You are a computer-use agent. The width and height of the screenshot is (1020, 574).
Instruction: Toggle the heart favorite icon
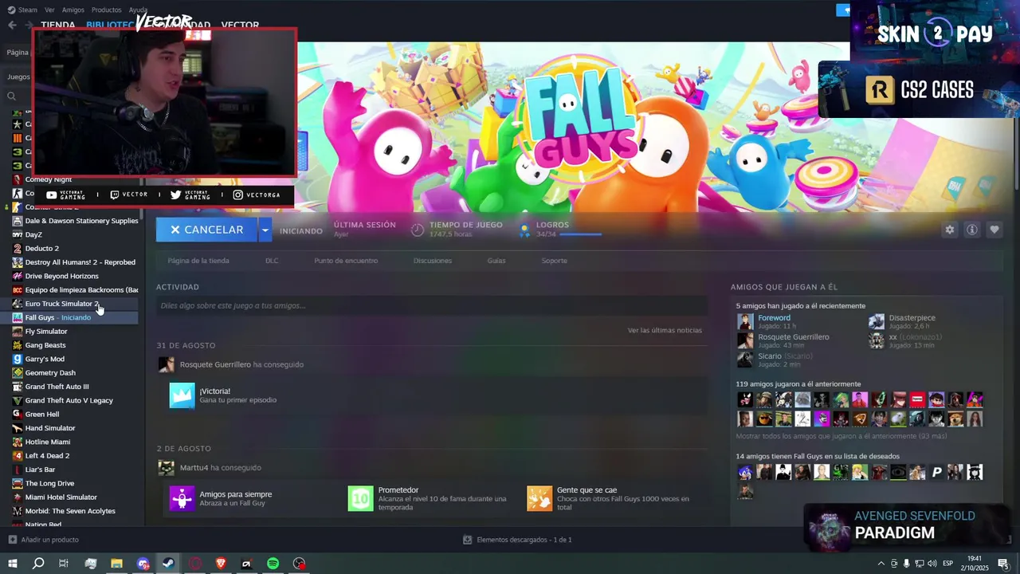[x=994, y=230]
